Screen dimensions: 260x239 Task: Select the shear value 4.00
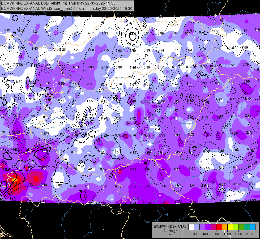point(234,116)
